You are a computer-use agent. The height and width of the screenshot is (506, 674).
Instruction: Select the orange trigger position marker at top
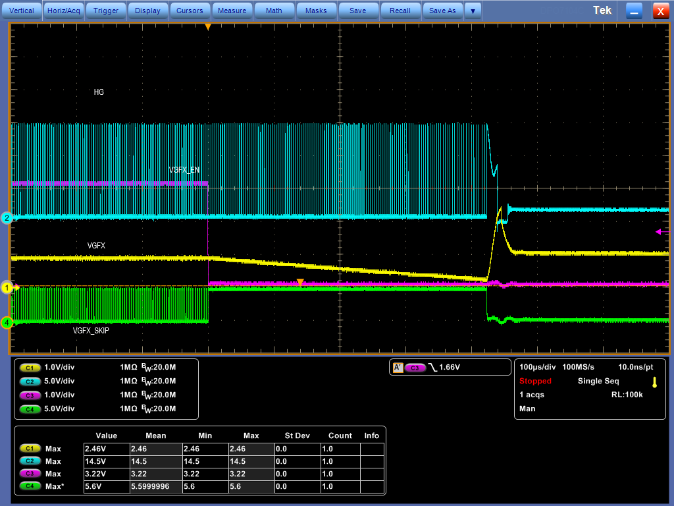point(207,27)
